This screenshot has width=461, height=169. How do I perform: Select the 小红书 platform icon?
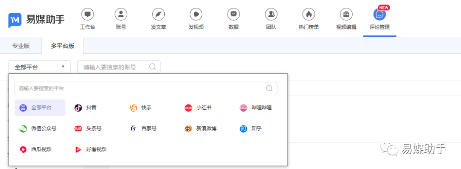pyautogui.click(x=188, y=108)
